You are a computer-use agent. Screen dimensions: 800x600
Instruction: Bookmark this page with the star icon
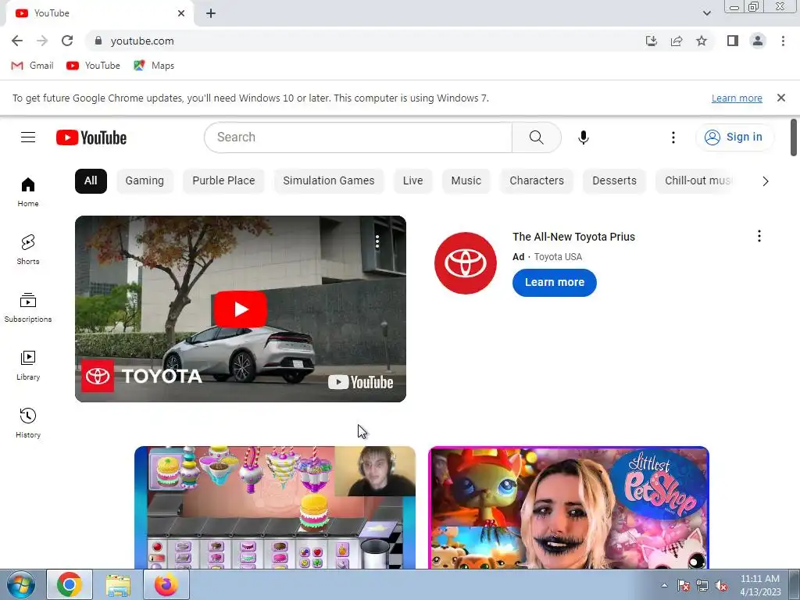702,41
